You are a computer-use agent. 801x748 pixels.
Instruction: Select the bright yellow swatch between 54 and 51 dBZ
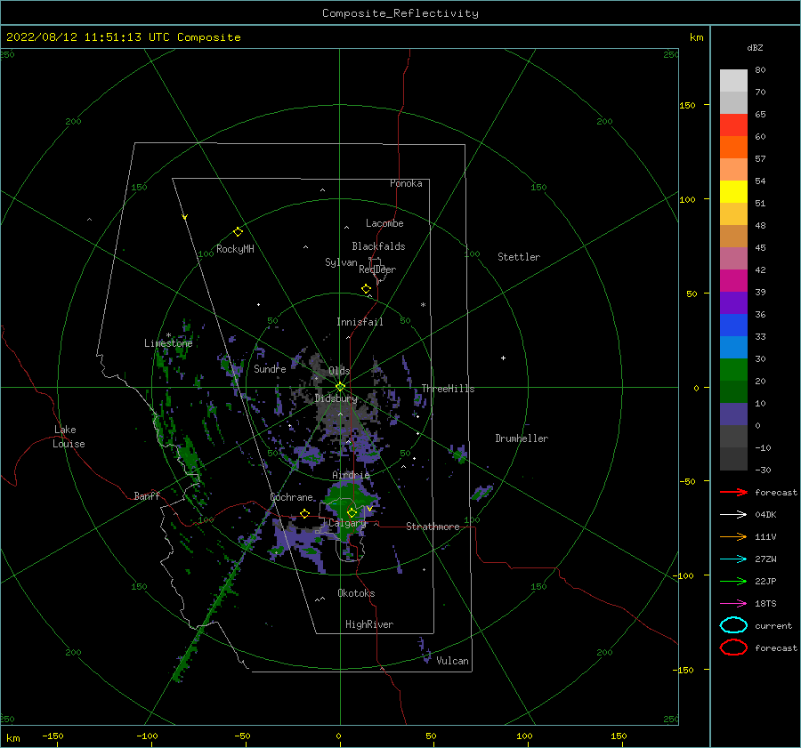(x=733, y=191)
